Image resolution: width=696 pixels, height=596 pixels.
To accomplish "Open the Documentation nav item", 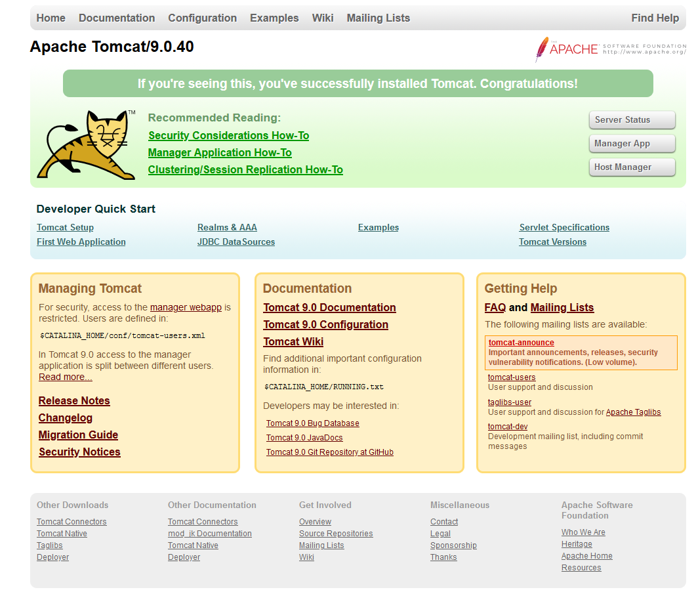I will 117,18.
